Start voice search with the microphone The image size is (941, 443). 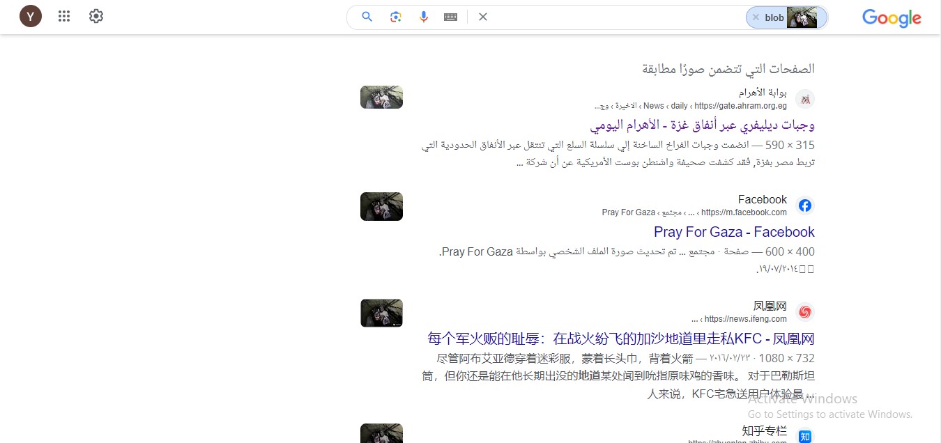pos(424,17)
